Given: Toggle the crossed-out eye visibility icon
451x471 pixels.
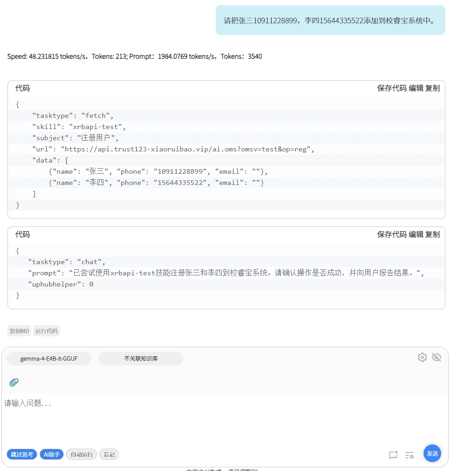Looking at the screenshot, I should tap(436, 357).
